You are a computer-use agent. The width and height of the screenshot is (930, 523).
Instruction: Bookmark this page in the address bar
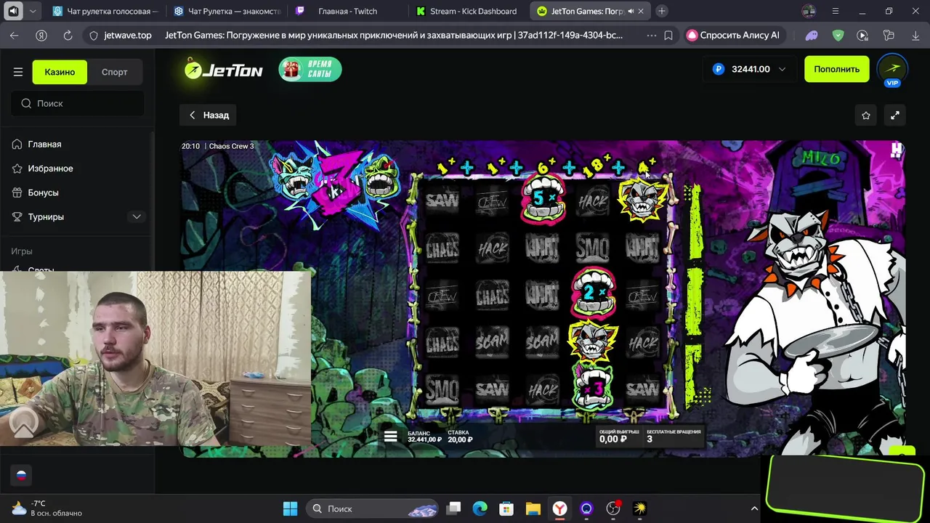coord(668,35)
